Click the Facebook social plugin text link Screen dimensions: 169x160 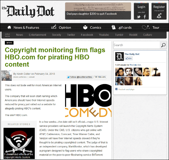(x=126, y=89)
